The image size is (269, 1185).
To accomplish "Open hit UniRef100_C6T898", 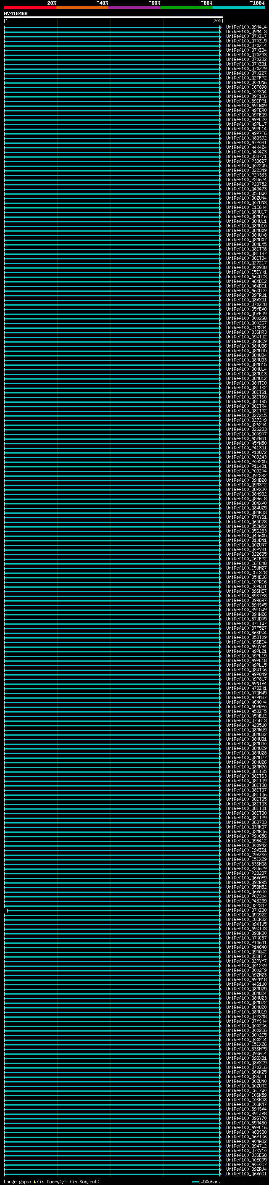I will click(246, 87).
